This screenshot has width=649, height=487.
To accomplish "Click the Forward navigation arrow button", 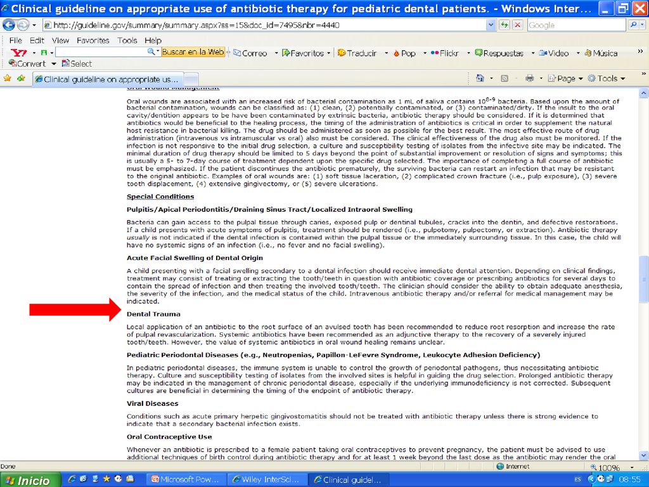I will [23, 25].
